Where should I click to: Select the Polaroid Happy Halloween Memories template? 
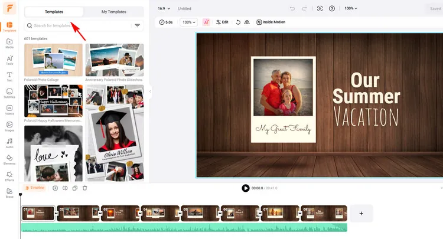[x=53, y=101]
